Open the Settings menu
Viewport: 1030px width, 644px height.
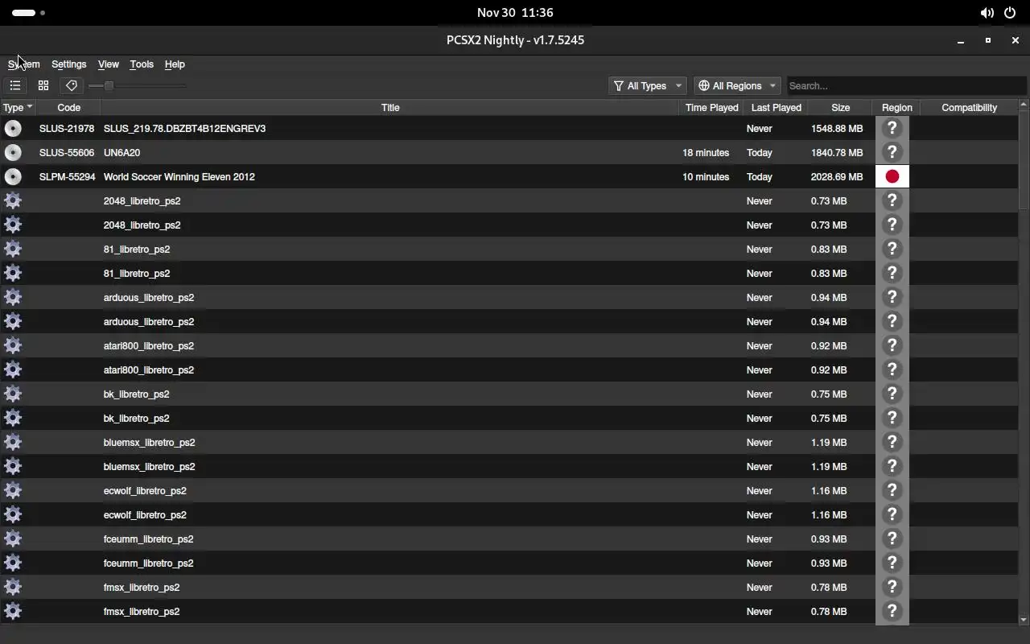click(68, 64)
